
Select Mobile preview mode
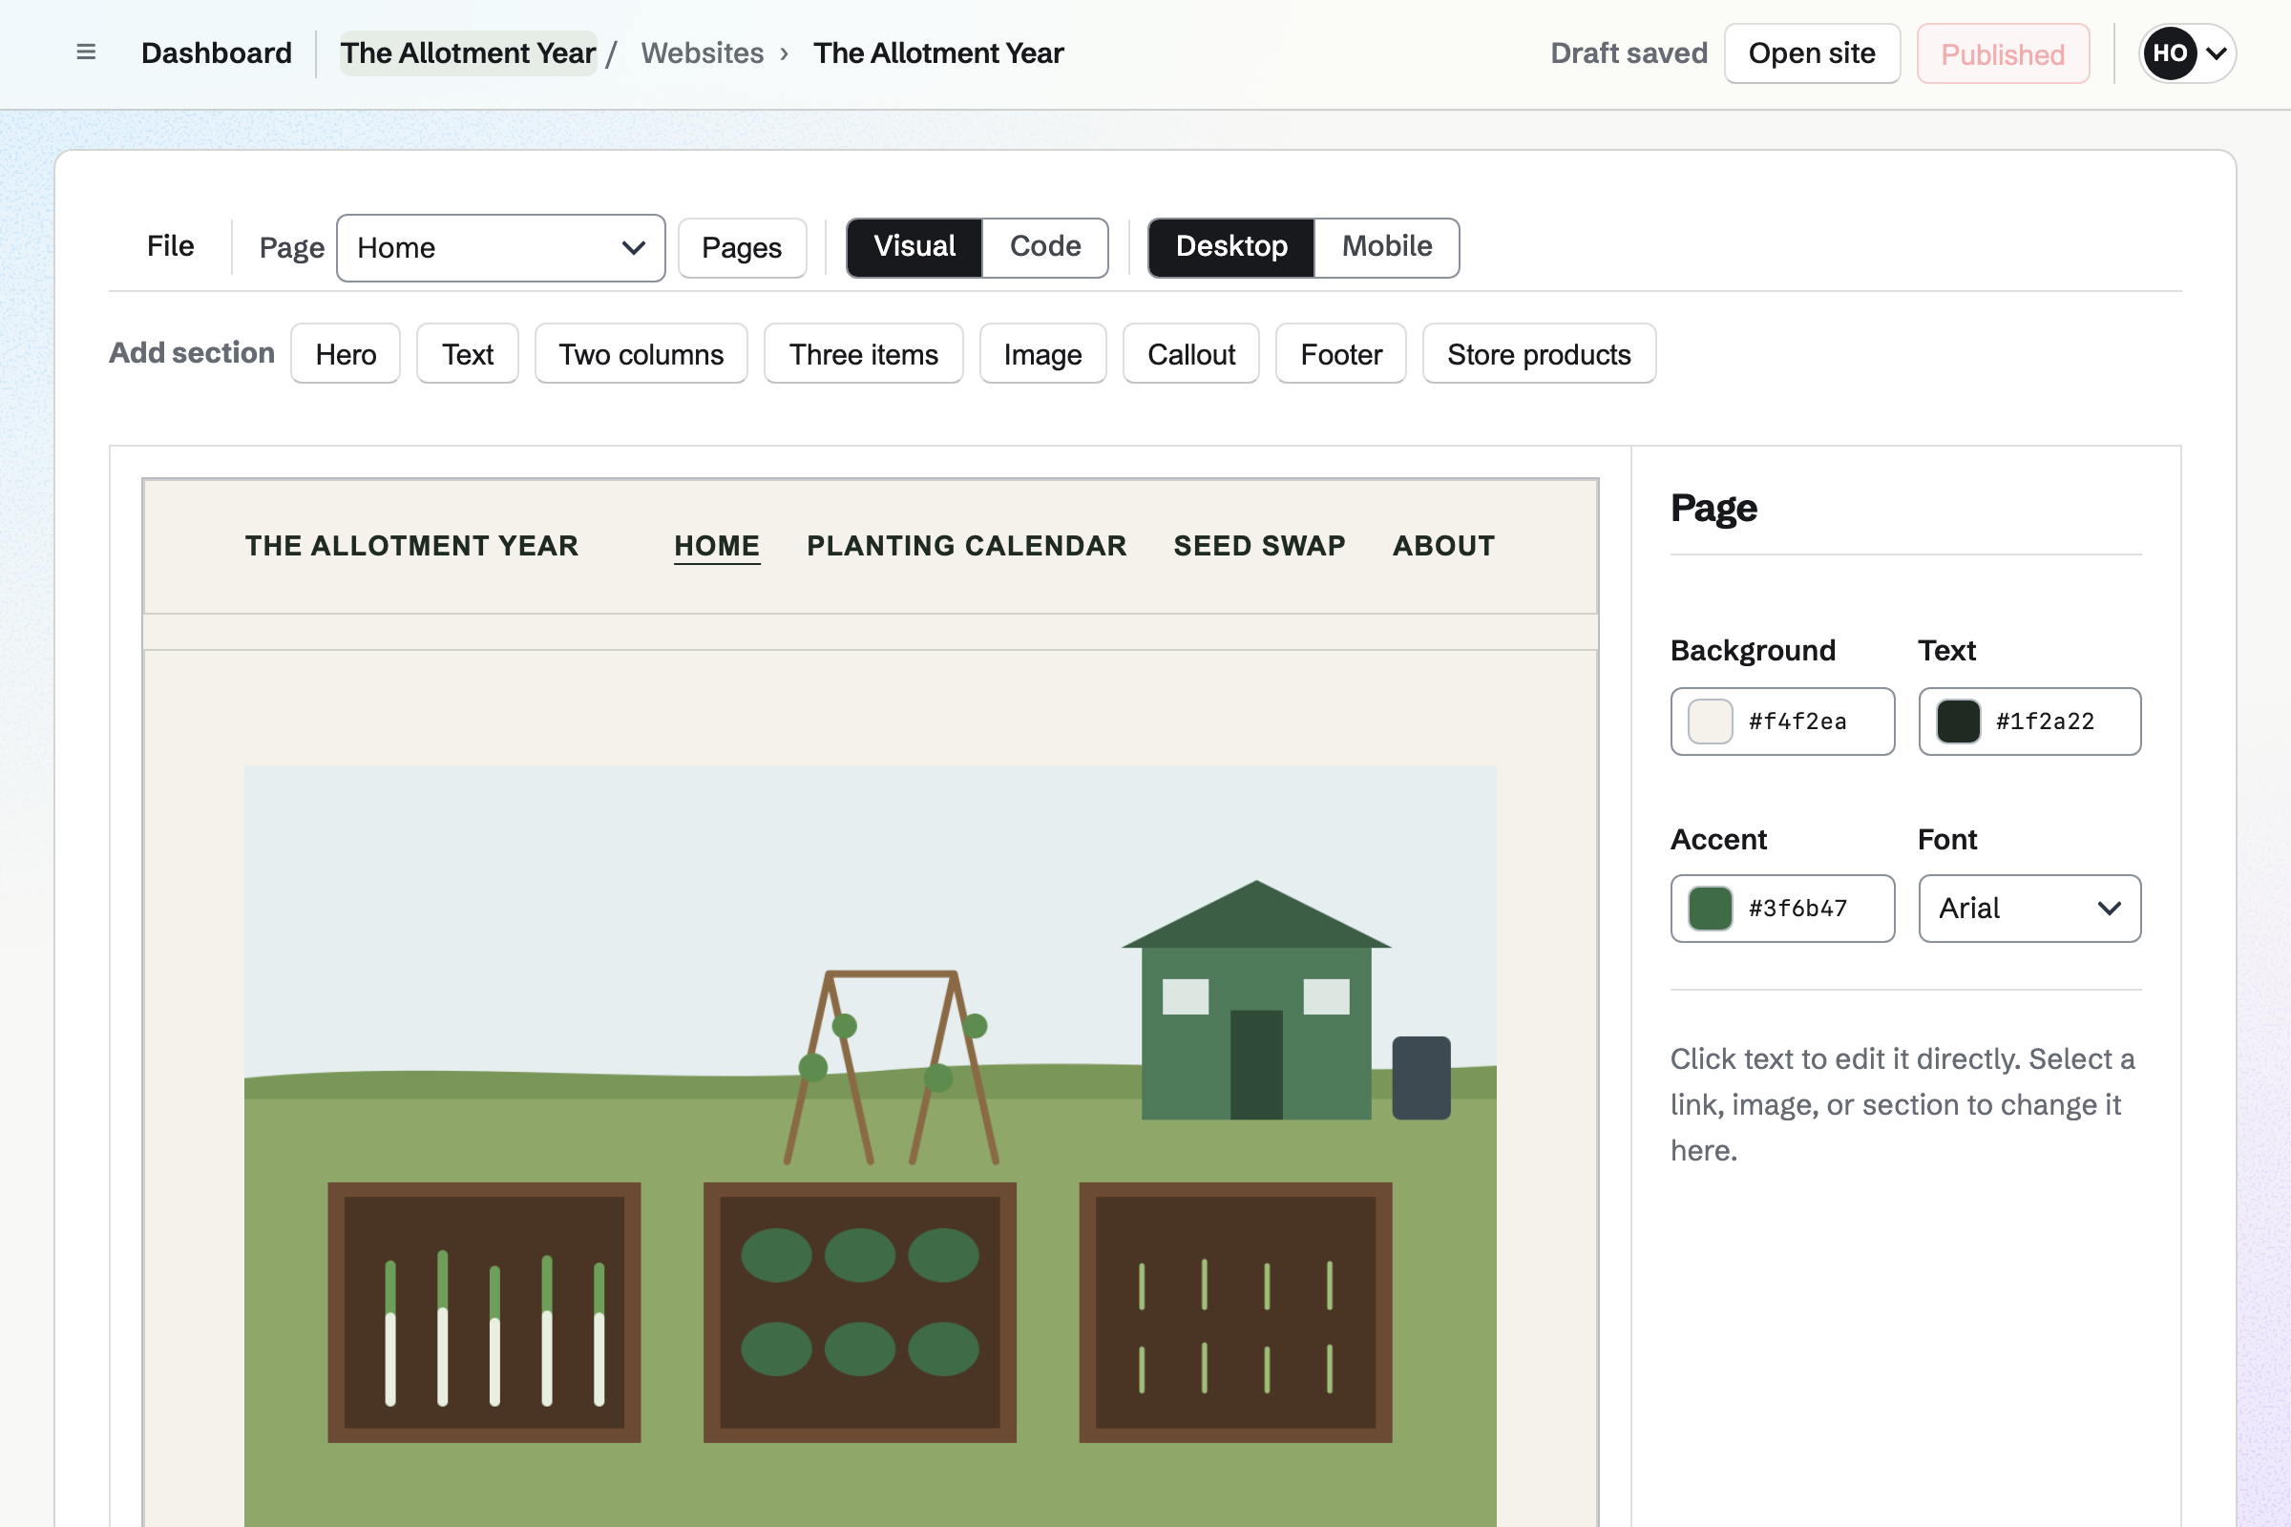pos(1387,247)
